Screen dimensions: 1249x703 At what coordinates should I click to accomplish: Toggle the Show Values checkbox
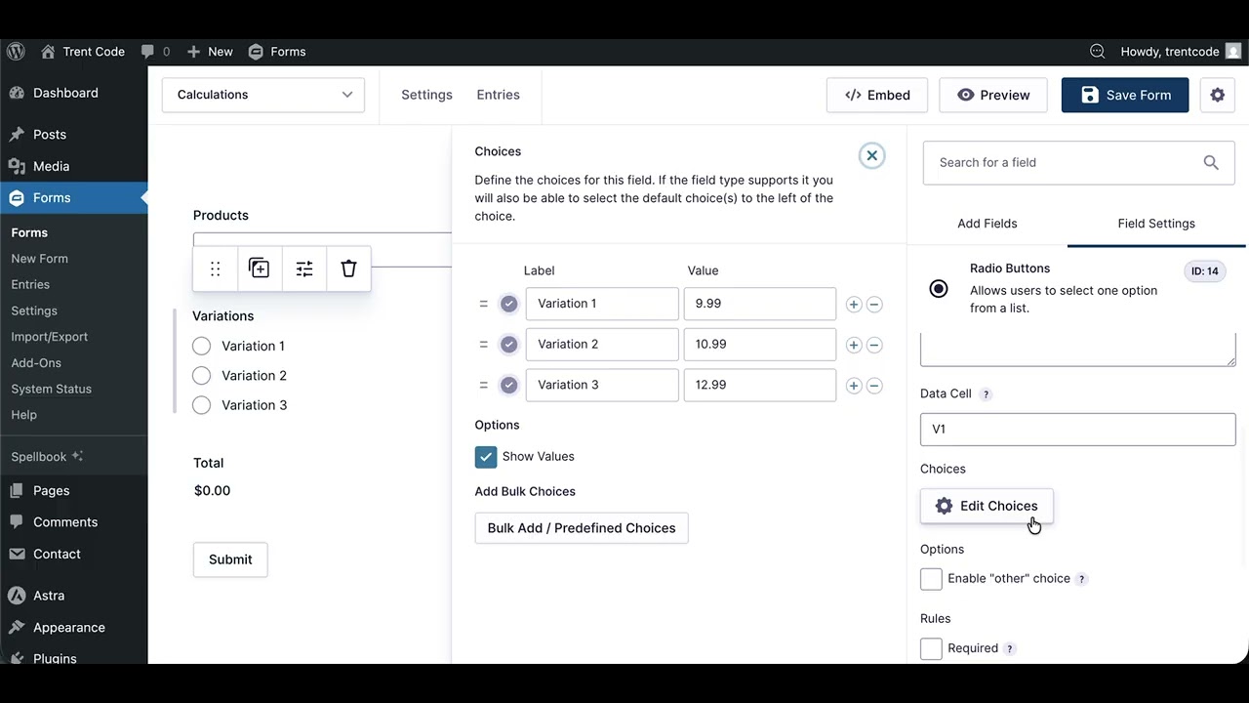click(486, 457)
